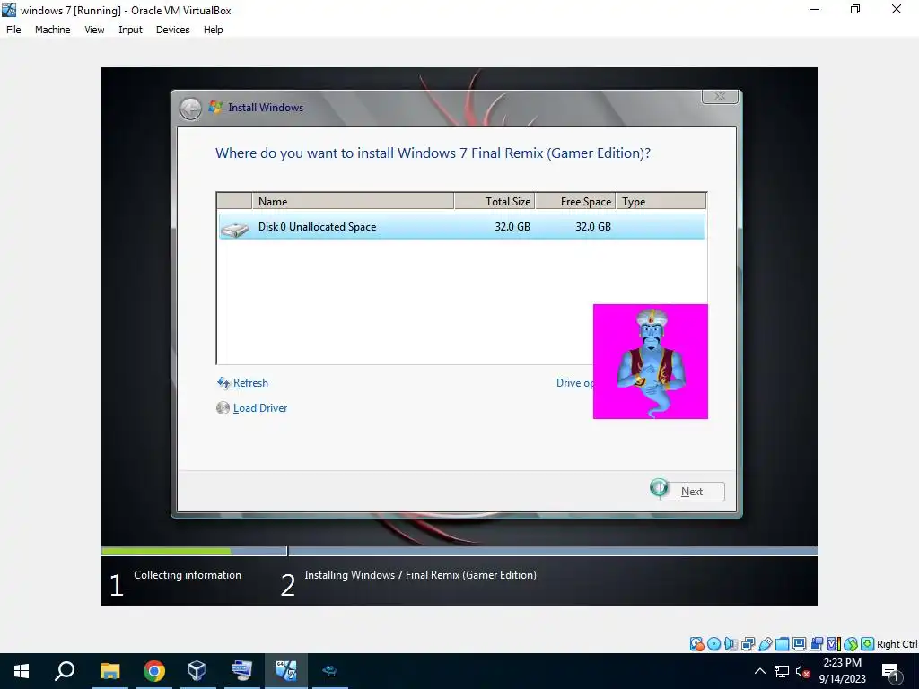Image resolution: width=919 pixels, height=689 pixels.
Task: Click the Name column header
Action: tap(353, 201)
